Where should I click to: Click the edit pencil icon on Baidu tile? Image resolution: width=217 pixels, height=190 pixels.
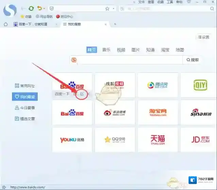click(x=82, y=94)
